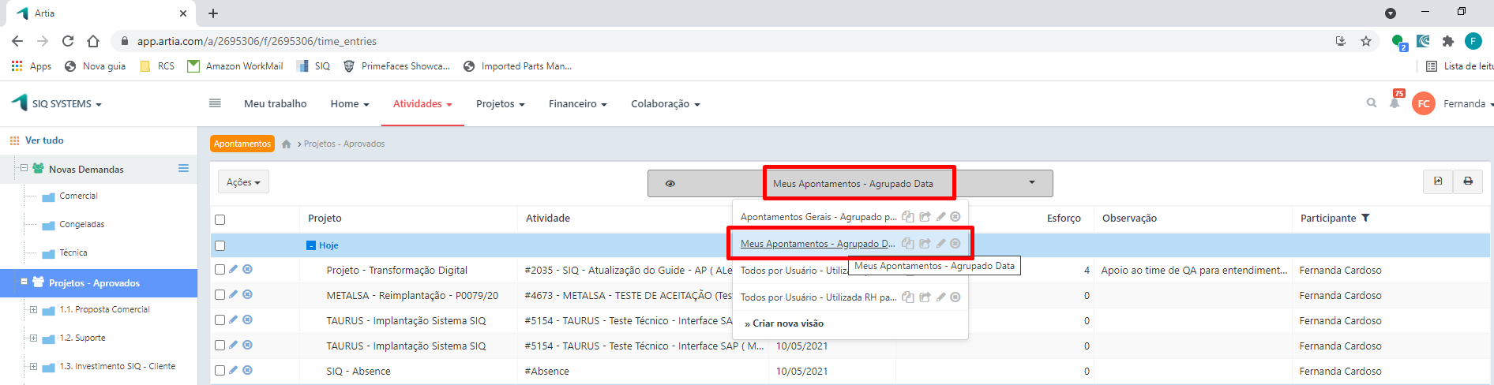The height and width of the screenshot is (385, 1494).
Task: Filter the Participante column
Action: 1365,218
